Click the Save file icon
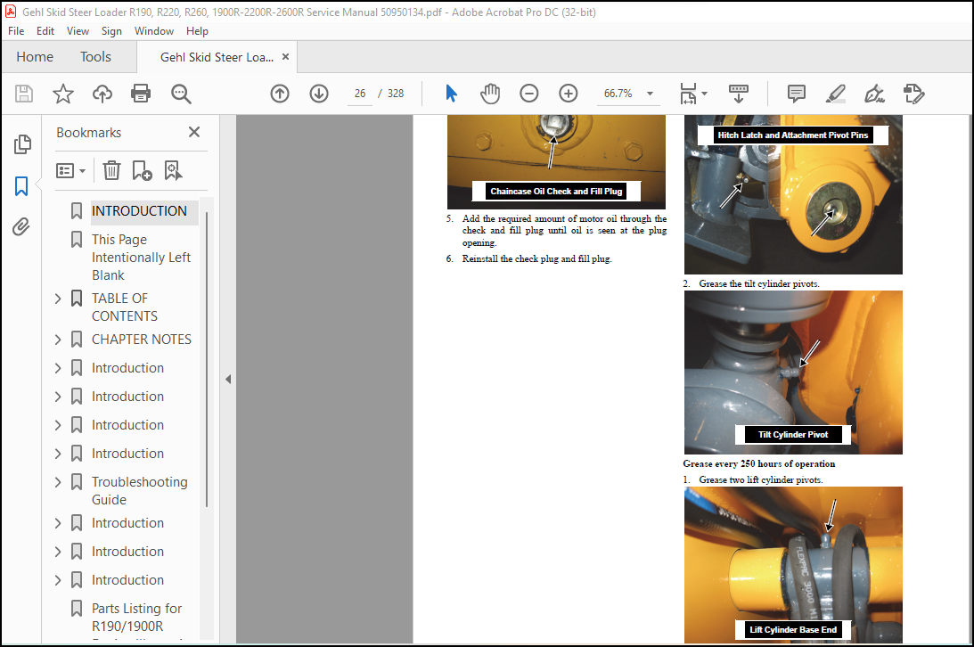Image resolution: width=974 pixels, height=647 pixels. [x=23, y=94]
